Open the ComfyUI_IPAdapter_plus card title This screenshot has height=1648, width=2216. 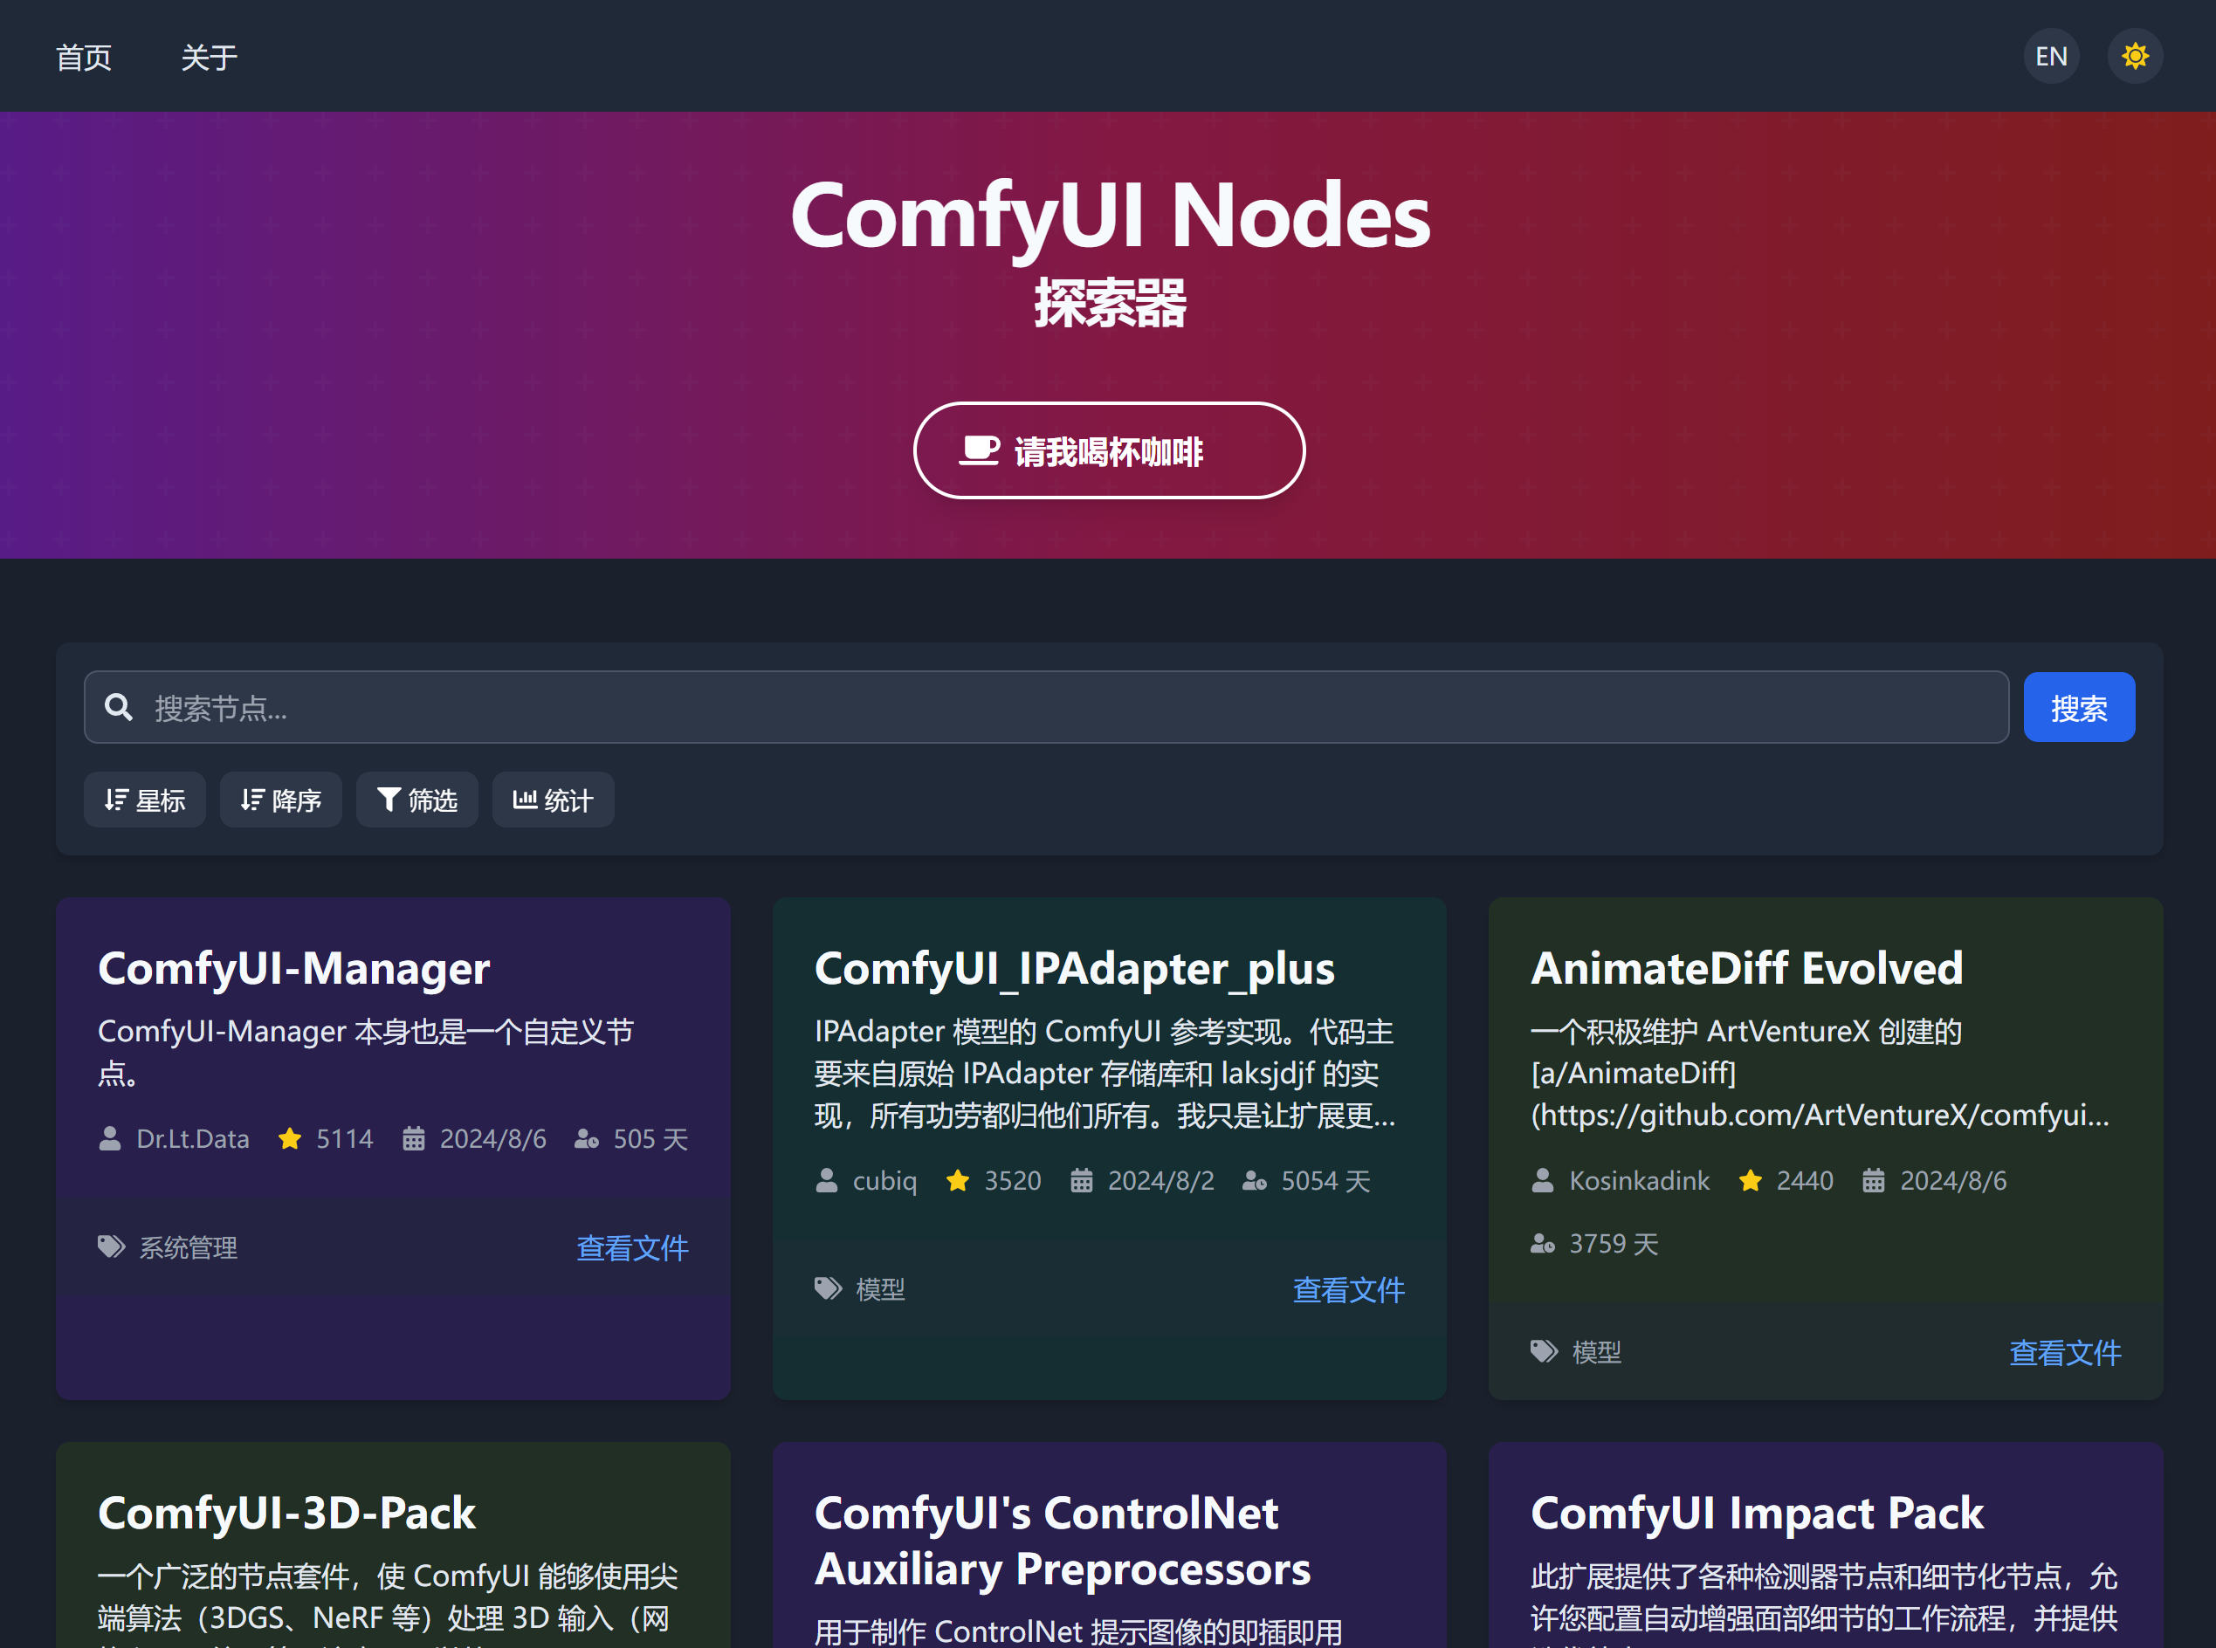coord(1074,968)
